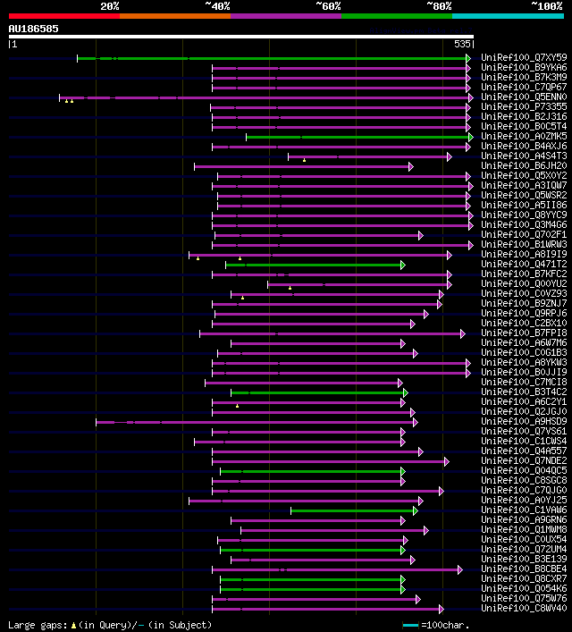
Task: Click the white query sequence bar
Action: (241, 37)
